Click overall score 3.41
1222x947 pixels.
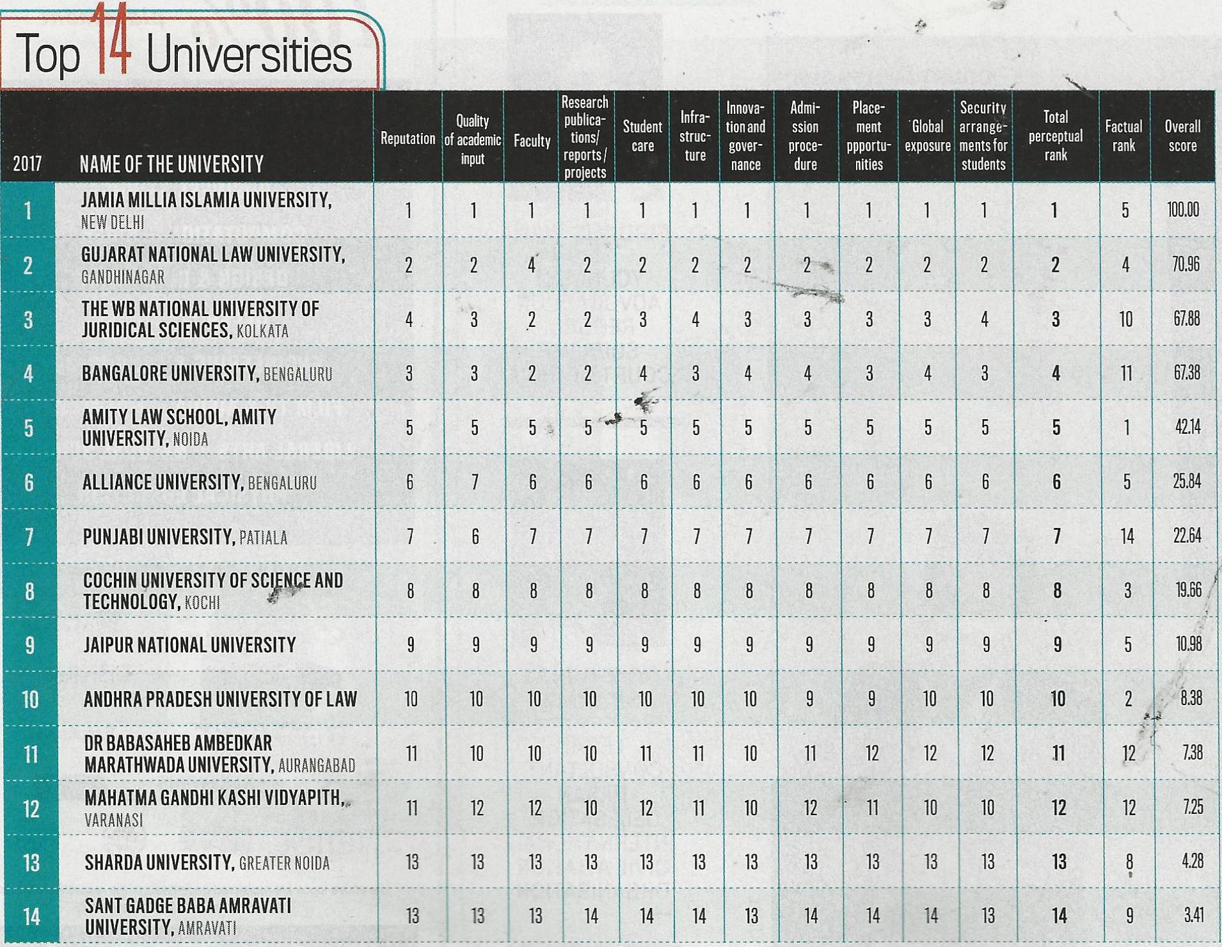(1194, 916)
